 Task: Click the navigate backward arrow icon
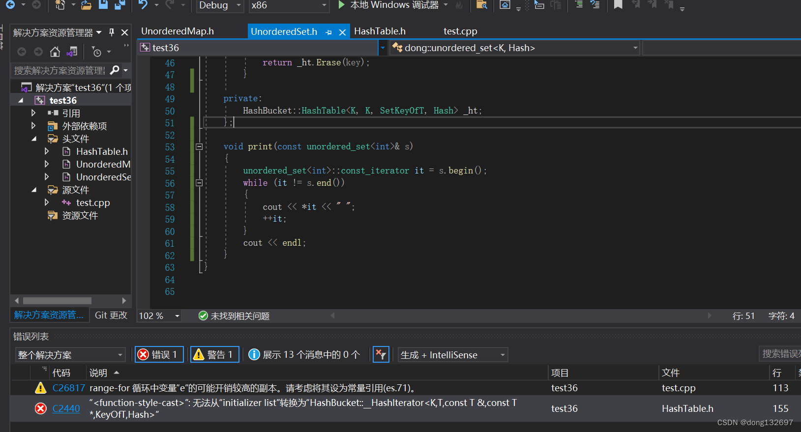[10, 5]
